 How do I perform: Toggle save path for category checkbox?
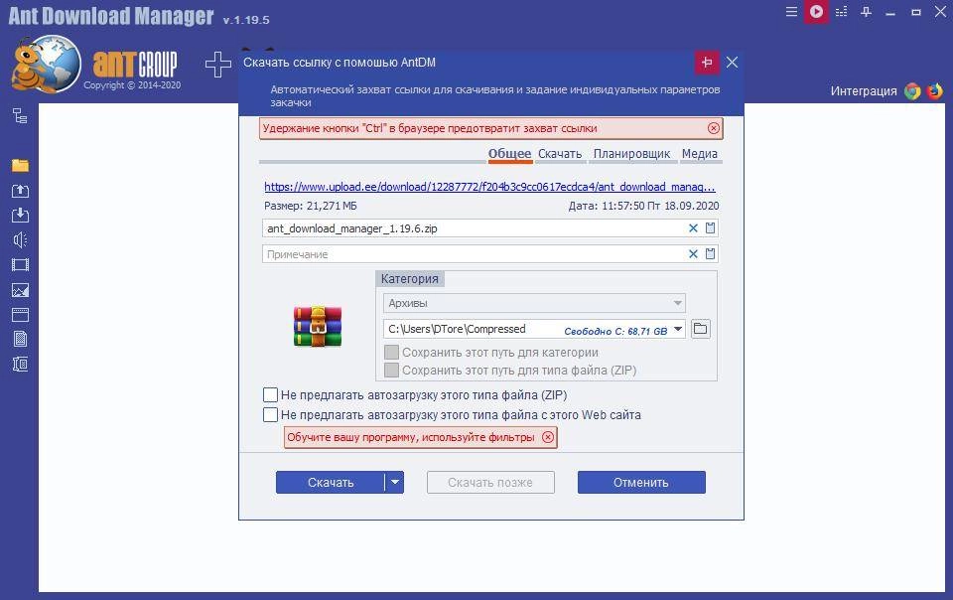(392, 353)
